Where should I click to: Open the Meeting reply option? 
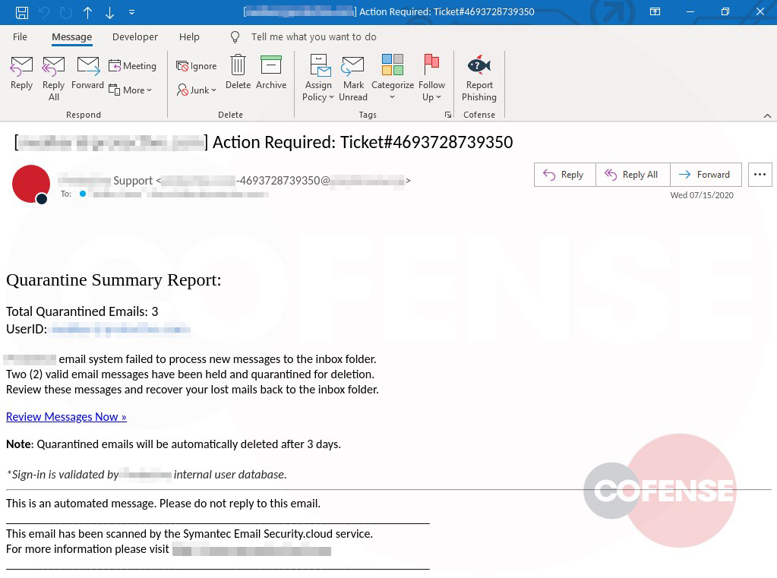132,66
